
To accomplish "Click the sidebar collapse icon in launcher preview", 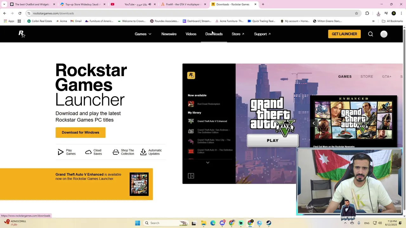I will 191,176.
